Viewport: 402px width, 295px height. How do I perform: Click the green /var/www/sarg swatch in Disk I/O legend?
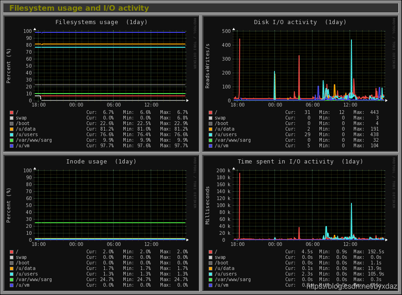coord(211,140)
